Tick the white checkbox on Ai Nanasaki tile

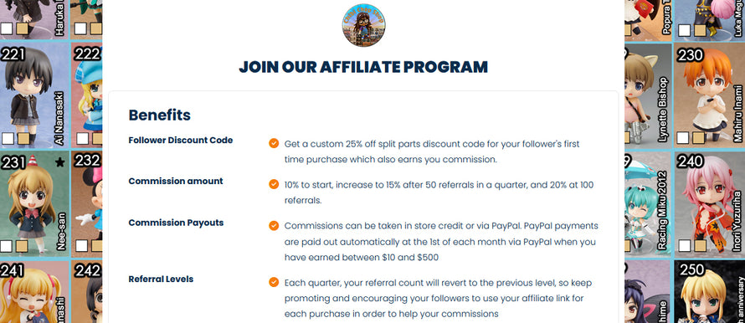8,138
